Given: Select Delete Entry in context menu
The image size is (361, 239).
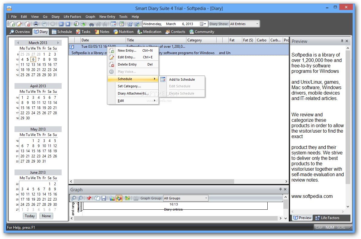Looking at the screenshot, I should click(133, 64).
